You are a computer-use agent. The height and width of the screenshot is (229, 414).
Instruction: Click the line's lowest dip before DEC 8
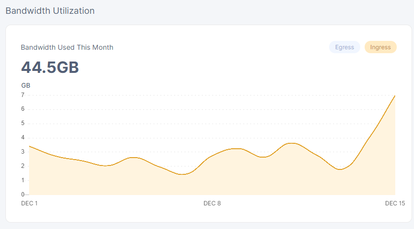point(183,174)
